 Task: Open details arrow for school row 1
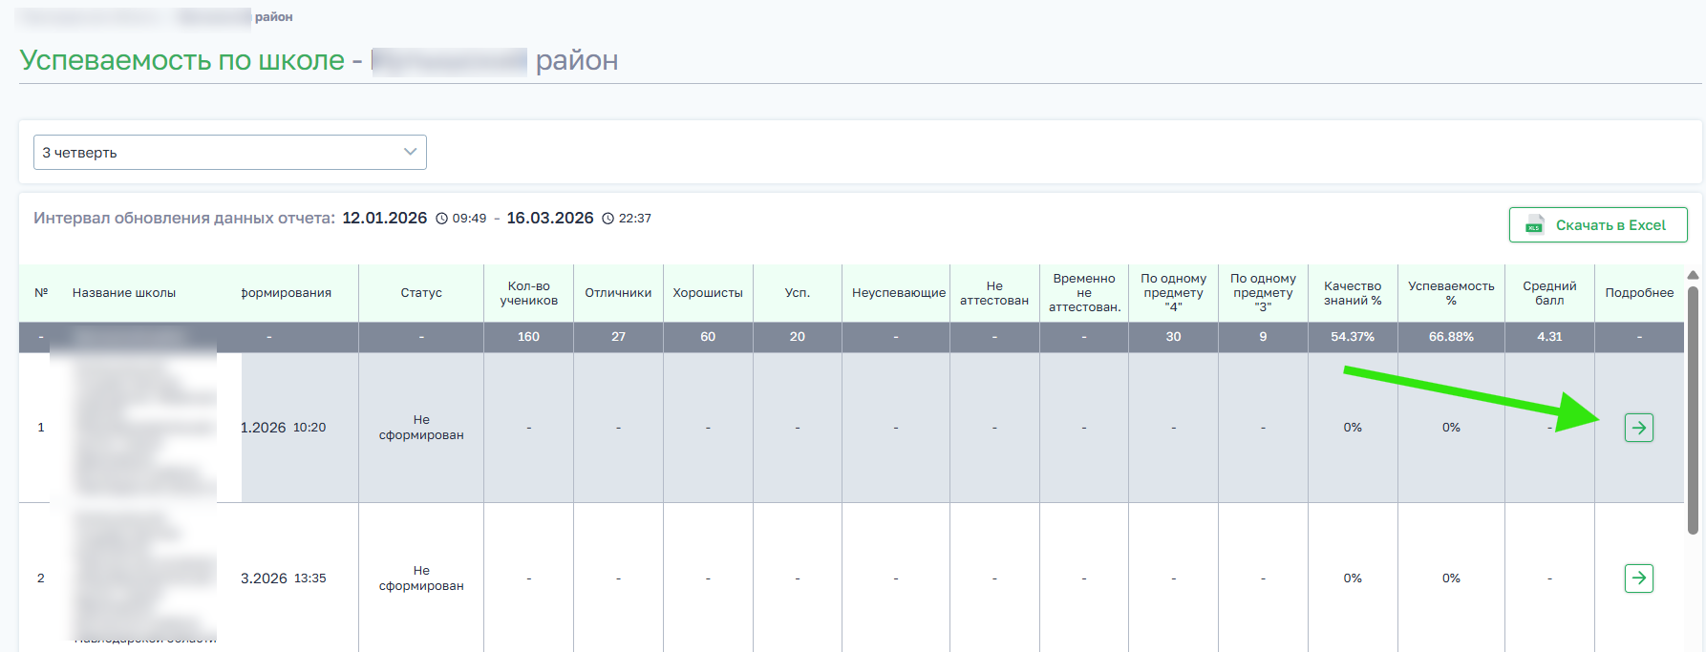[x=1638, y=428]
